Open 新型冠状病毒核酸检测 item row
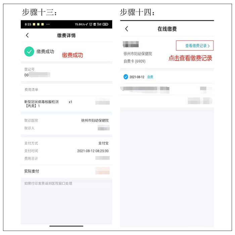The height and width of the screenshot is (235, 235). (66, 104)
